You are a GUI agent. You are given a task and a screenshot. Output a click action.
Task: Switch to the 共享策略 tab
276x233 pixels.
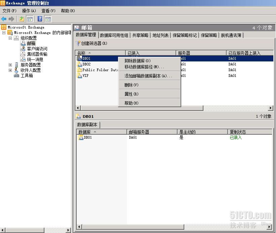[x=140, y=35]
